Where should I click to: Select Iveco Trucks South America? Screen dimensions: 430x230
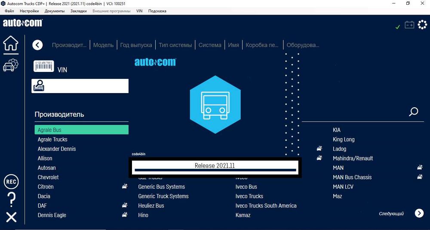click(266, 205)
